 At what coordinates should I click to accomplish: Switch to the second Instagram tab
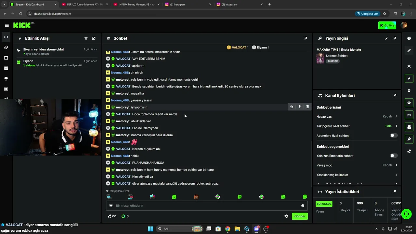pyautogui.click(x=240, y=5)
